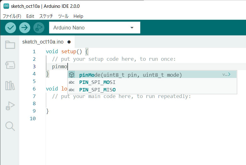Accept the pinMode(uint8_t pin, uint8_t mode) suggestion

click(x=152, y=75)
